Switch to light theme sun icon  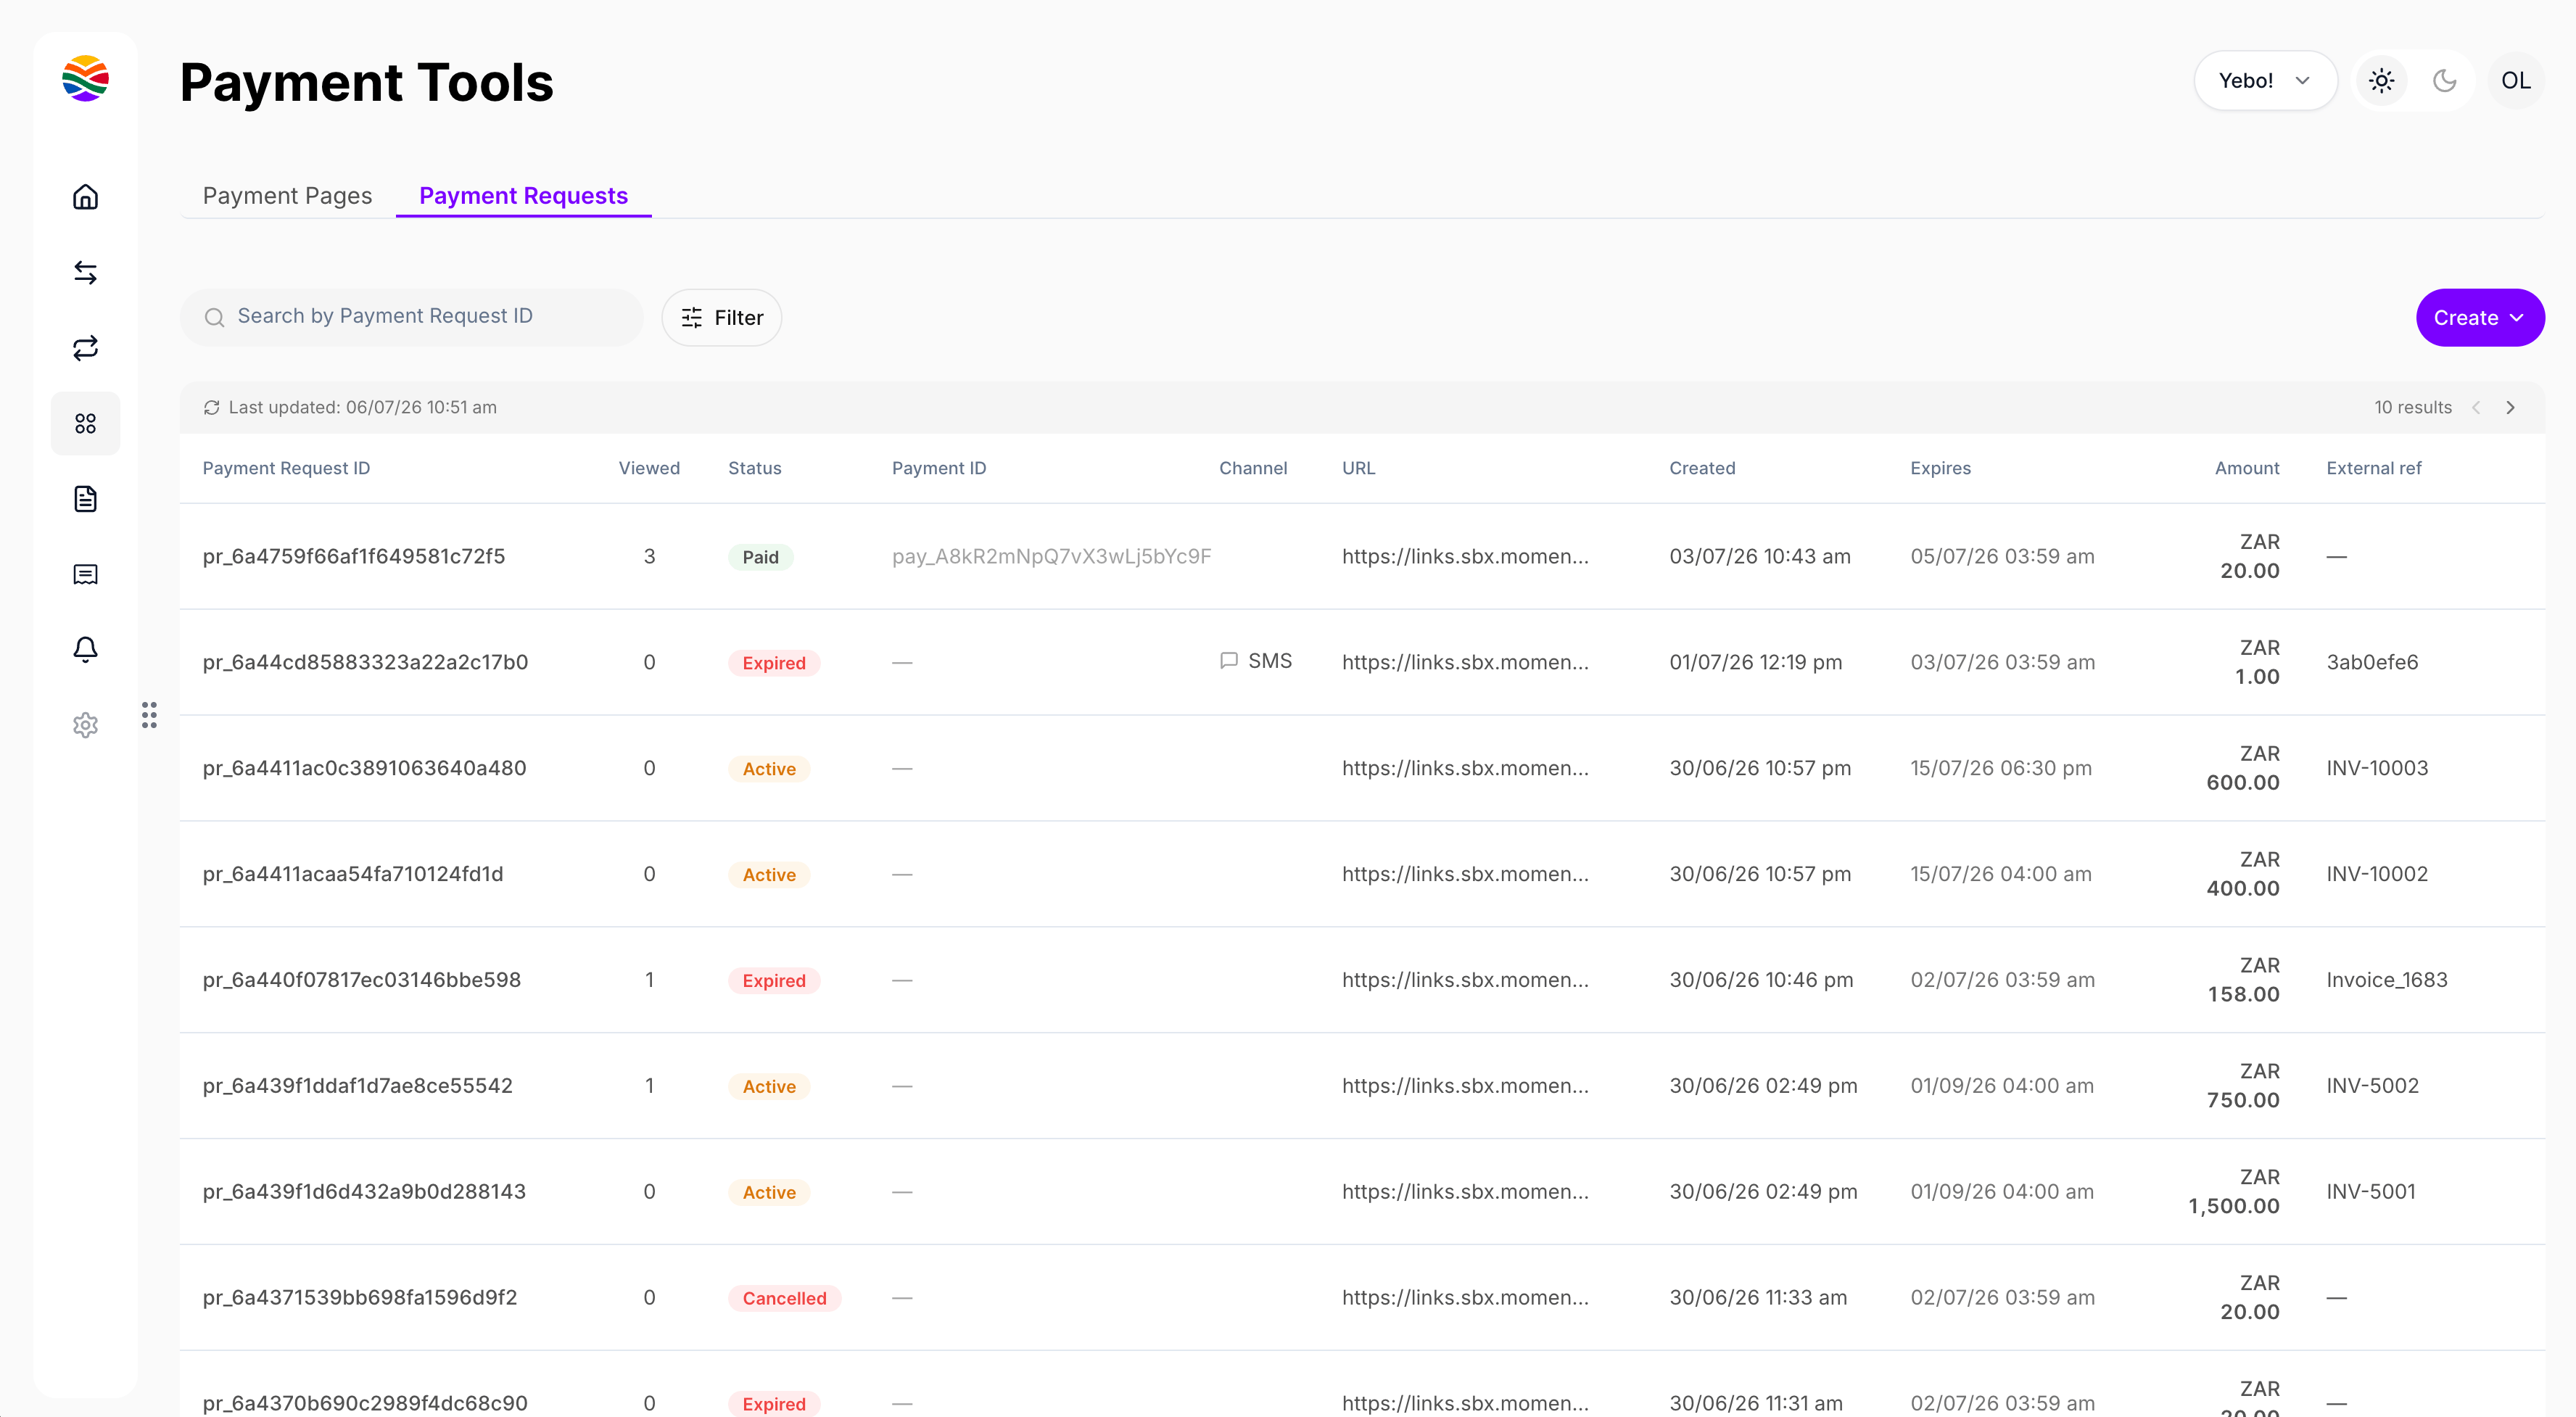(2381, 81)
